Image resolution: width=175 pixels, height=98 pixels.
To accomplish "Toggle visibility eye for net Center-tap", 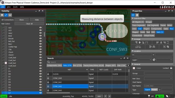I will point(40,47).
